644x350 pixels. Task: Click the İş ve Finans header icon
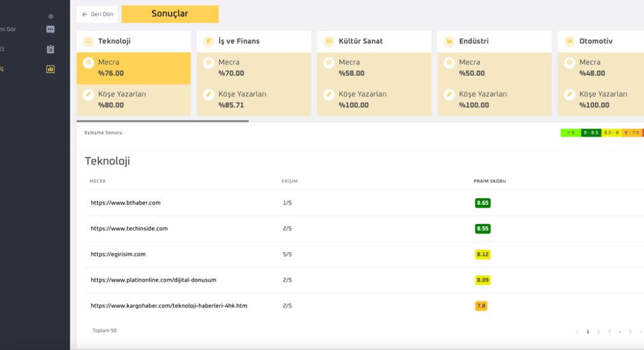209,41
